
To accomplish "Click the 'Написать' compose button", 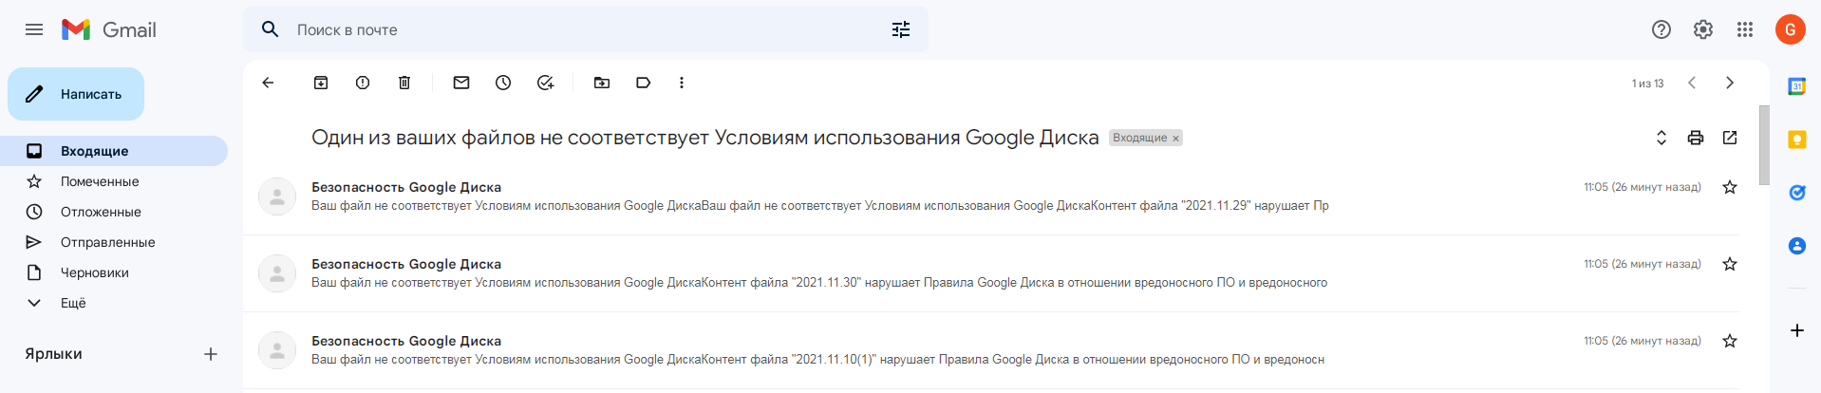I will pyautogui.click(x=76, y=94).
